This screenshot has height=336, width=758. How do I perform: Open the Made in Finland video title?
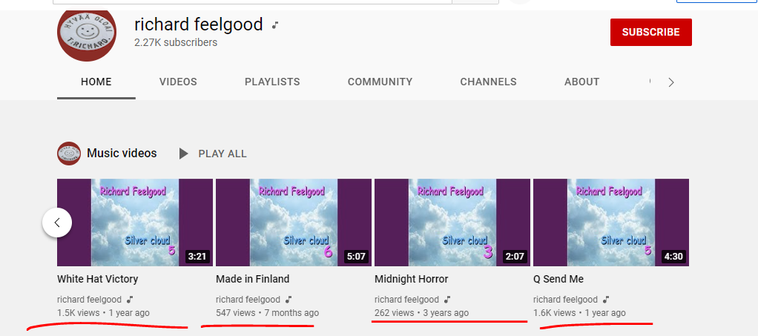click(252, 279)
